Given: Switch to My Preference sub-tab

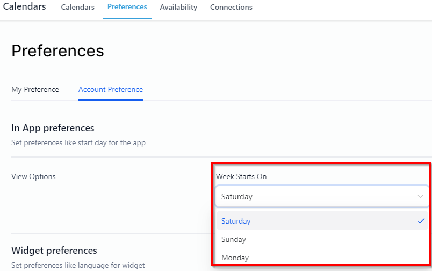Looking at the screenshot, I should [35, 89].
